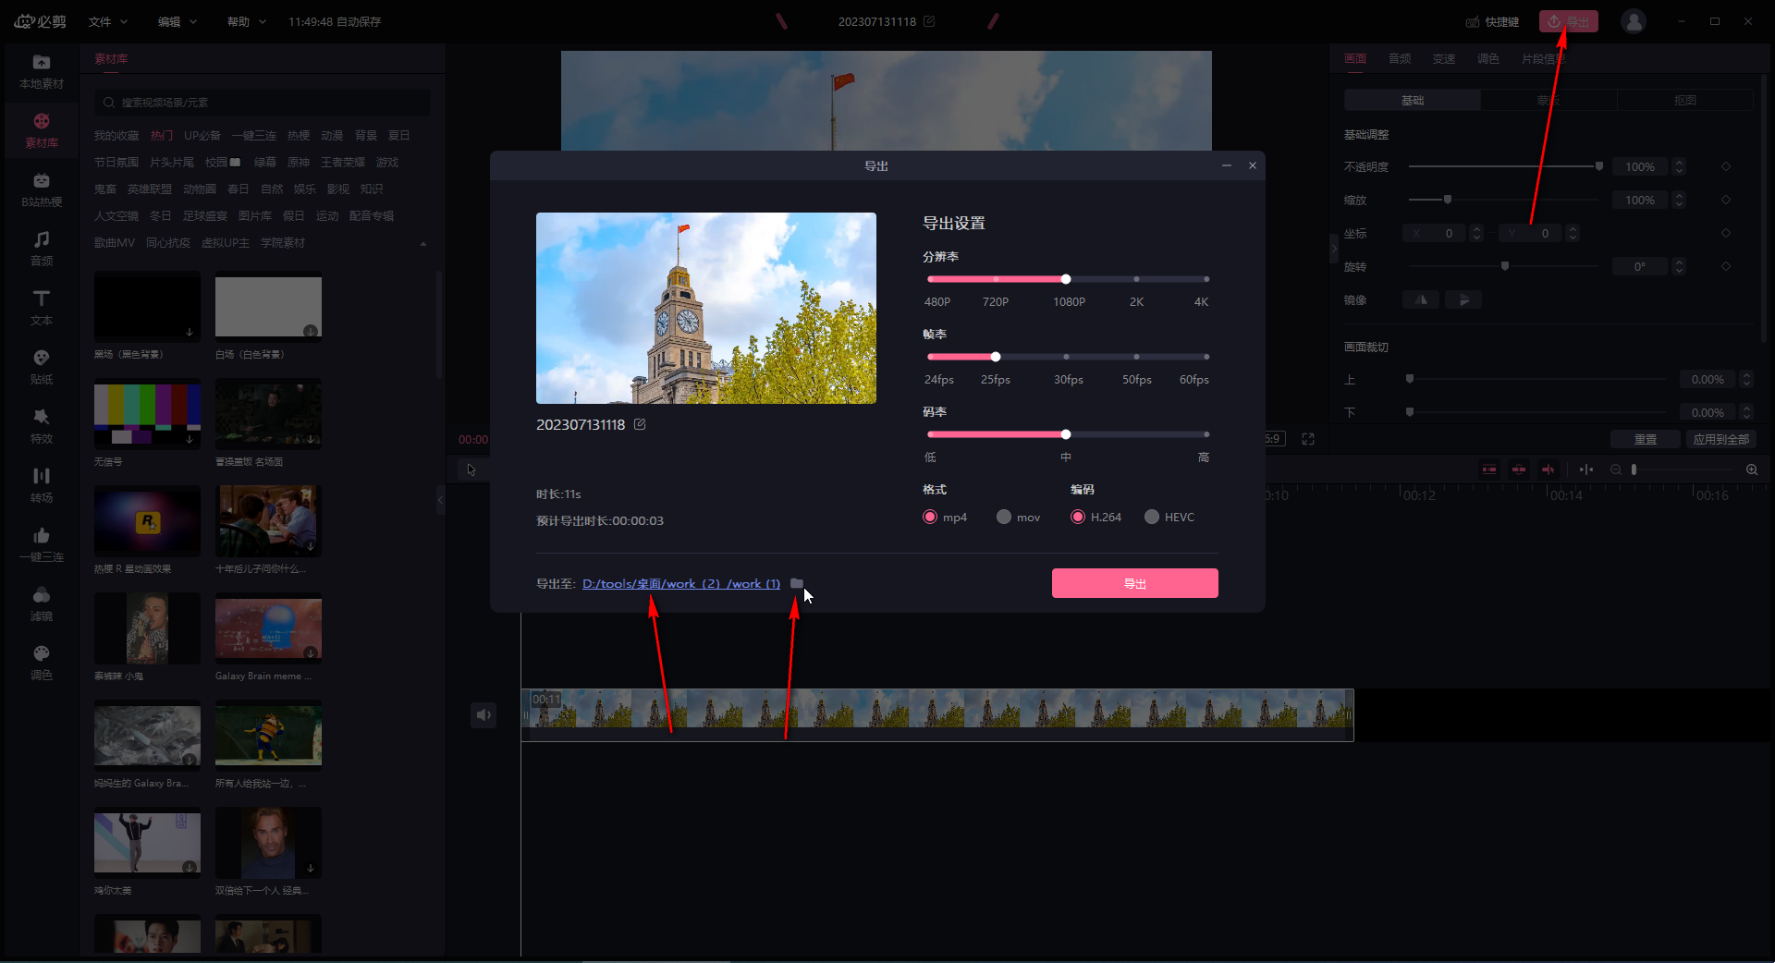Click the pink 导出 button in dialog
1775x963 pixels.
point(1134,583)
